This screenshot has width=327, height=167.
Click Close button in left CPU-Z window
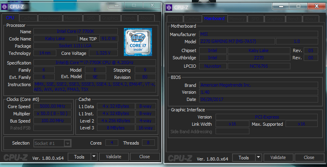[144, 157]
